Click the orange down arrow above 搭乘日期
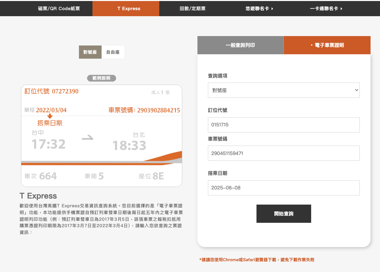 coord(50,116)
